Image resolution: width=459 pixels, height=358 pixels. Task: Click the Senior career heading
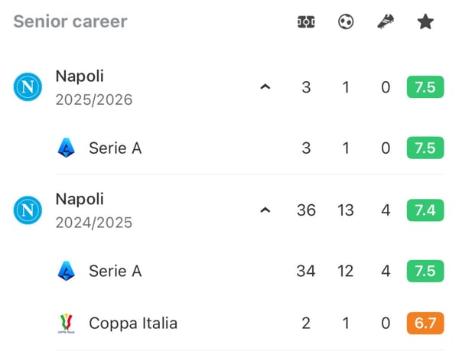pyautogui.click(x=70, y=21)
